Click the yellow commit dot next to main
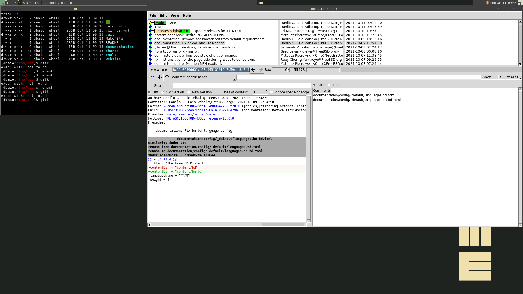The width and height of the screenshot is (523, 294). click(x=150, y=23)
